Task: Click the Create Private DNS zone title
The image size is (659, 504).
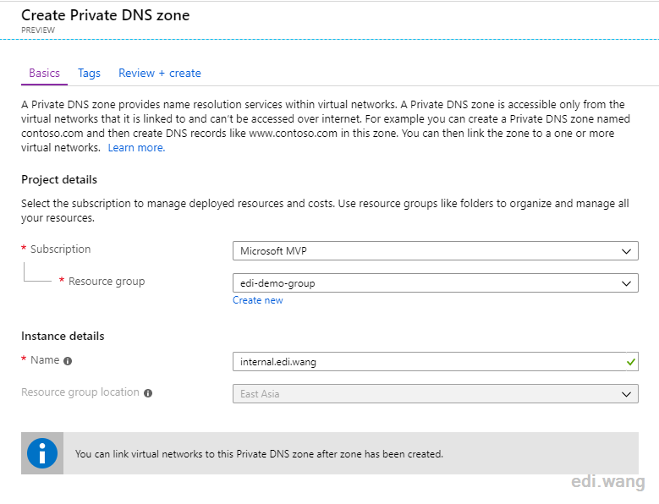Action: click(x=106, y=15)
